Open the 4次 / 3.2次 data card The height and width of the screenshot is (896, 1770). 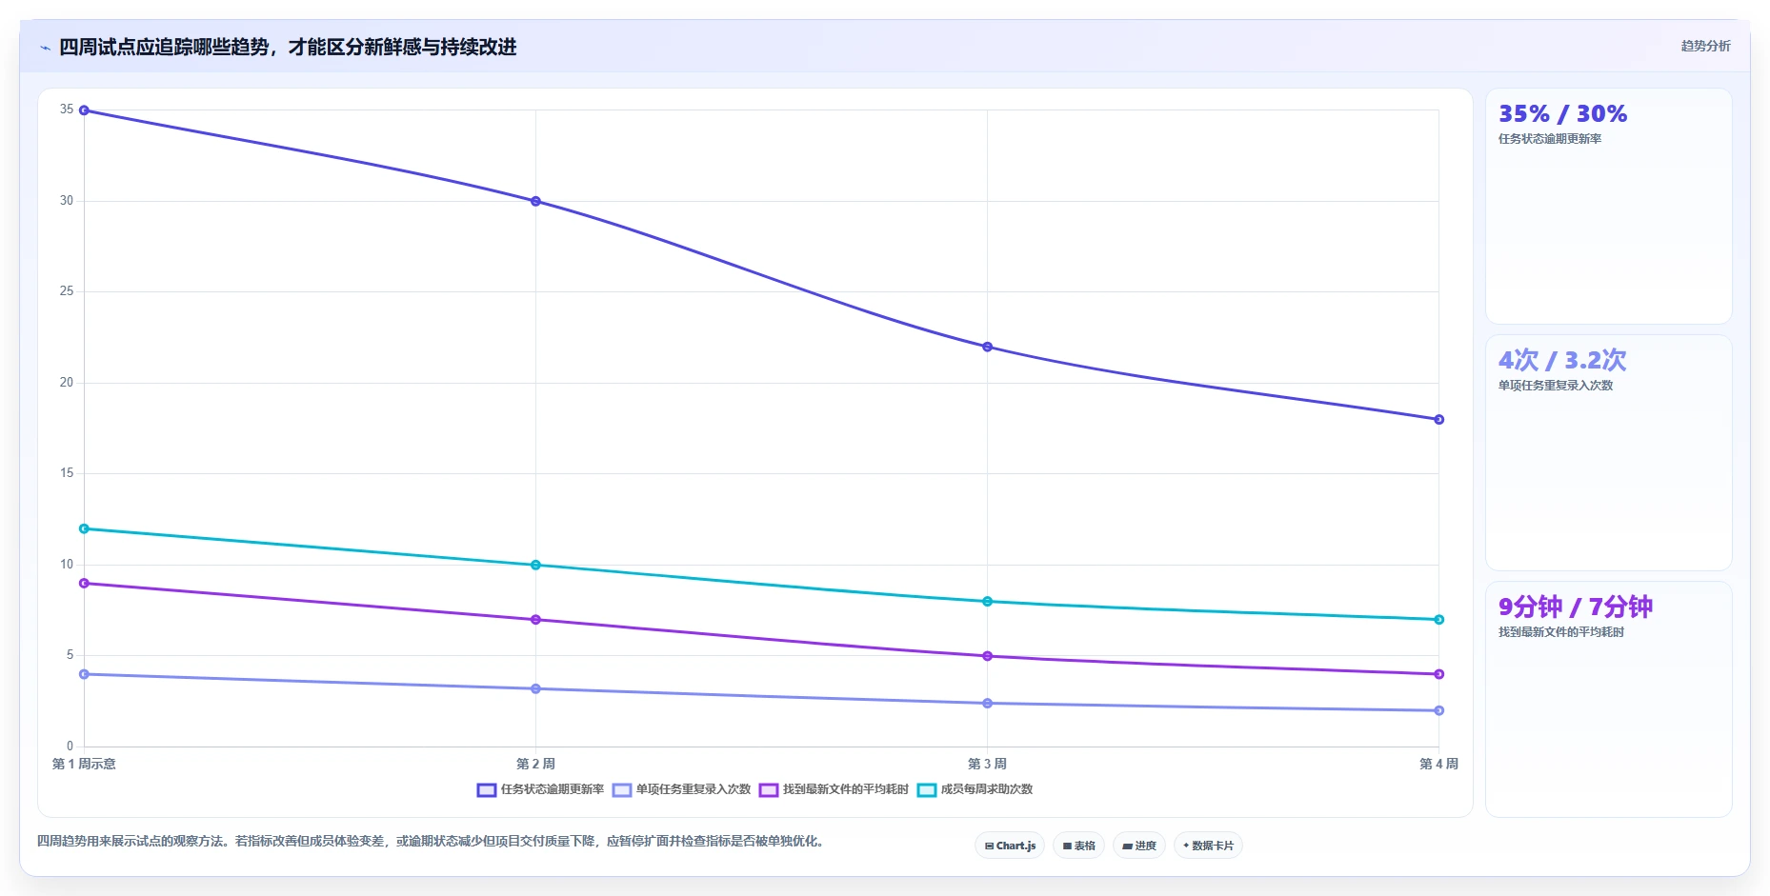[1608, 452]
